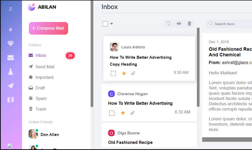
Task: Click the Dec 1, 2018 date
Action: pos(219,42)
